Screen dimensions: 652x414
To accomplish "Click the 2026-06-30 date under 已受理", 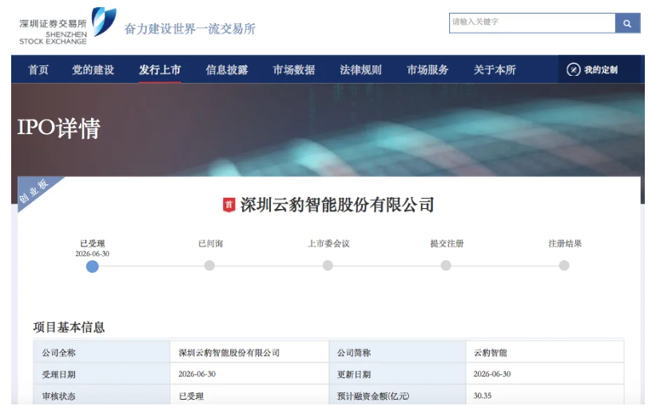I will pos(93,254).
